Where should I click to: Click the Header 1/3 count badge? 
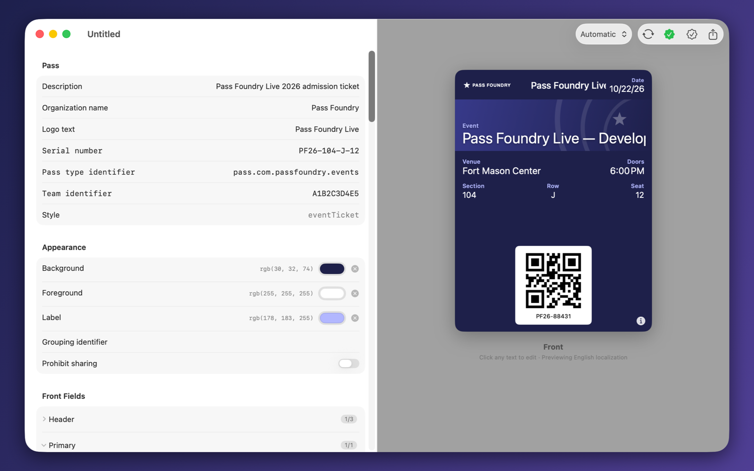(x=349, y=419)
